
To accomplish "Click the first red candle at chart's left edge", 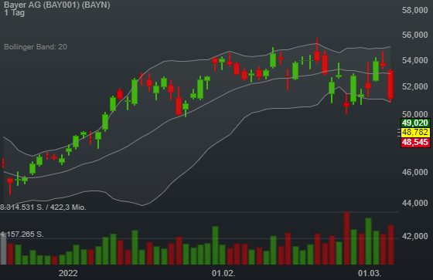I will (x=3, y=164).
